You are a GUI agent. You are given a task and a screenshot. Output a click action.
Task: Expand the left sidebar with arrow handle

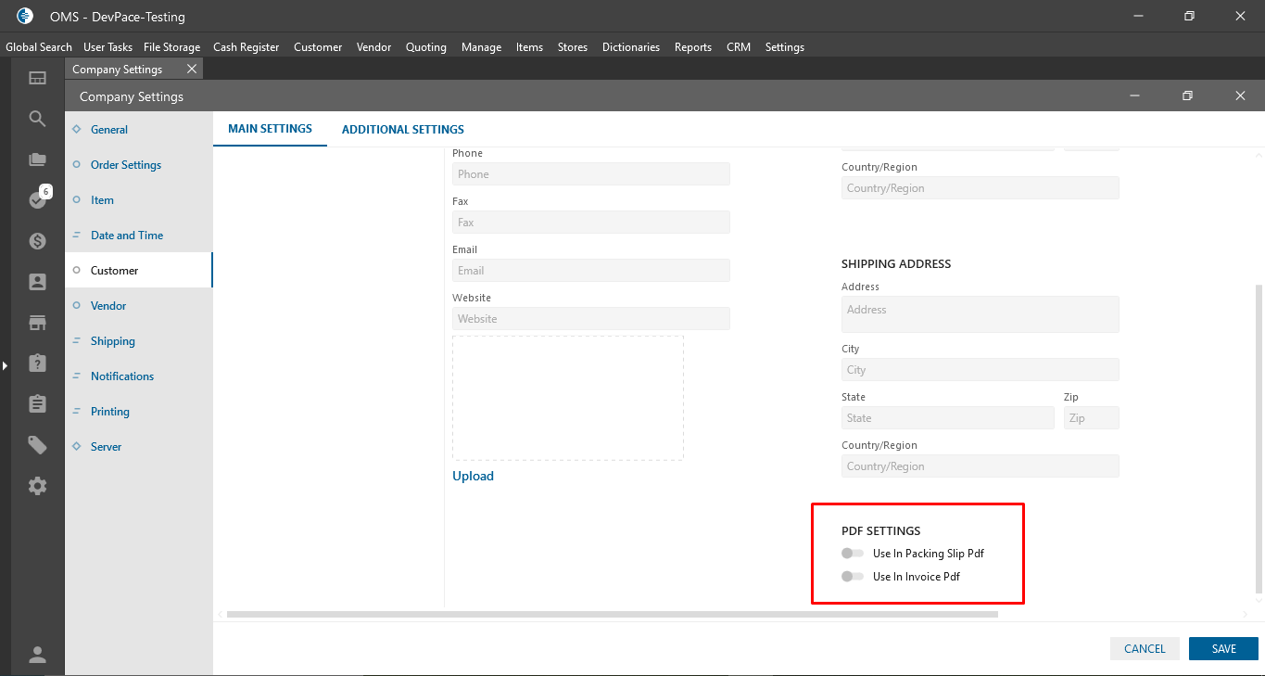[x=5, y=366]
